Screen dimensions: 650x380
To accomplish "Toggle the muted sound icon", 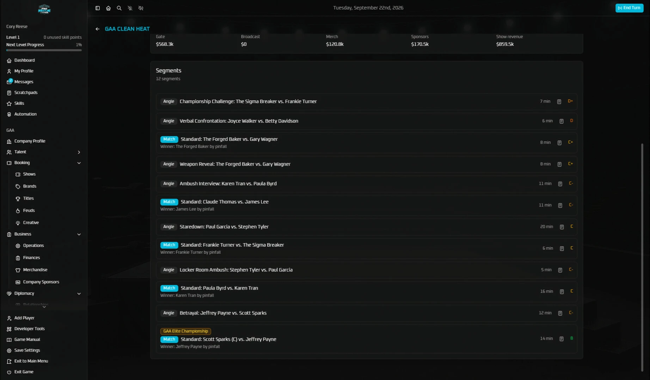I will 141,8.
